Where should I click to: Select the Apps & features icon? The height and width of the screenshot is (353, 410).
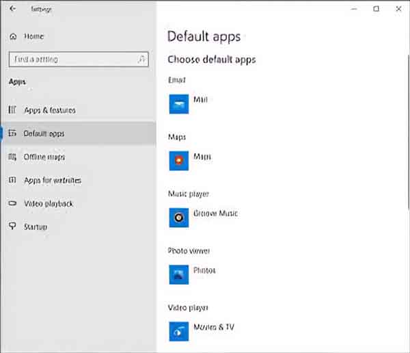12,109
